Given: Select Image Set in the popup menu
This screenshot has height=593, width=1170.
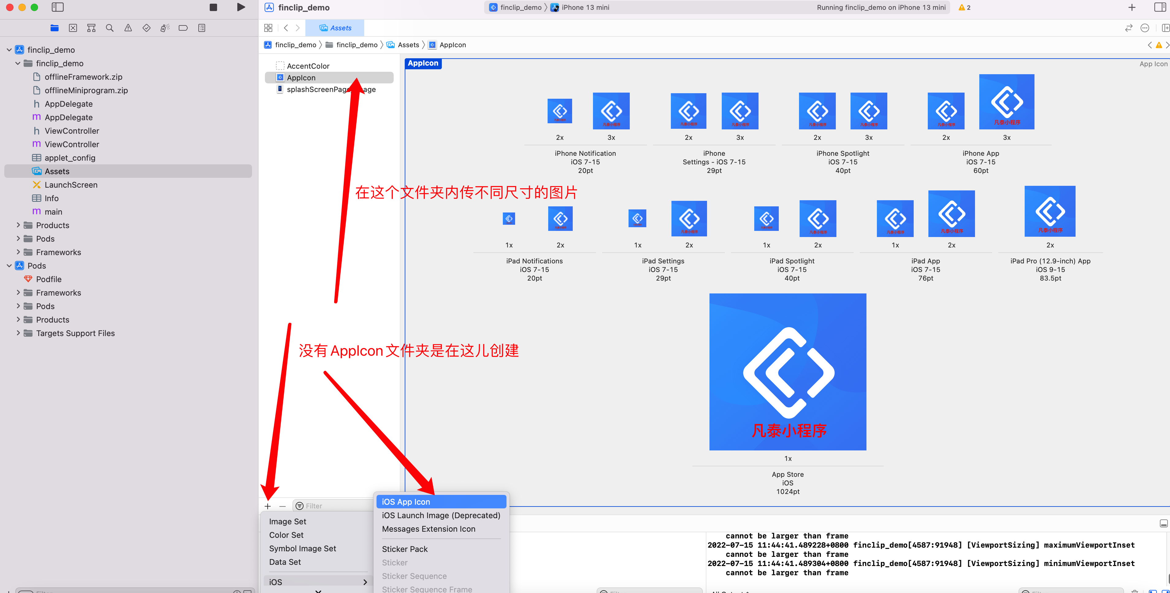Looking at the screenshot, I should tap(288, 521).
